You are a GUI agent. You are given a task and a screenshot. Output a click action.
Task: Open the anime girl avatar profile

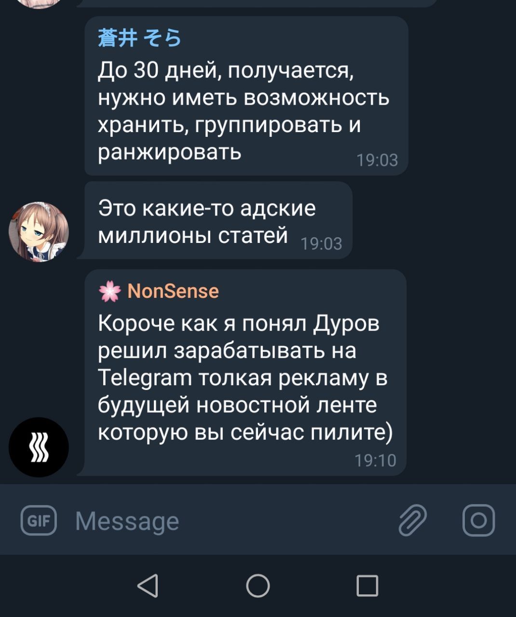(39, 232)
